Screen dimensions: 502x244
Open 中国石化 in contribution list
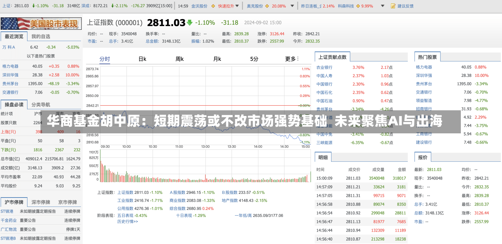click(x=324, y=92)
